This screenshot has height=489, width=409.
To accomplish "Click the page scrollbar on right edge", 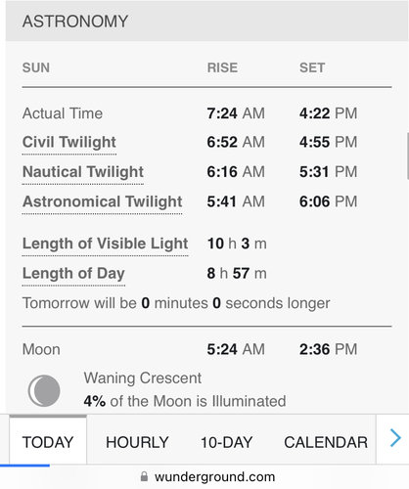I will 407,156.
